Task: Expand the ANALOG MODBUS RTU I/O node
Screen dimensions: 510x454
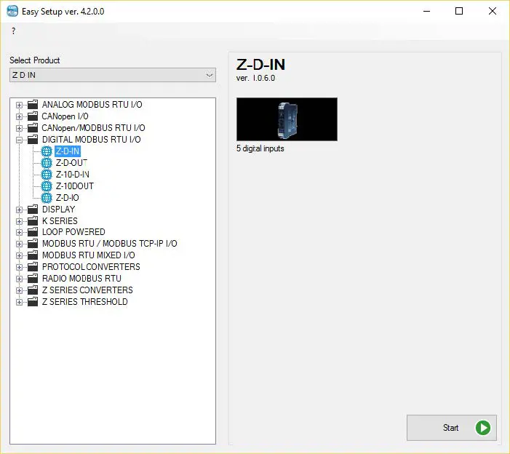Action: click(x=19, y=105)
